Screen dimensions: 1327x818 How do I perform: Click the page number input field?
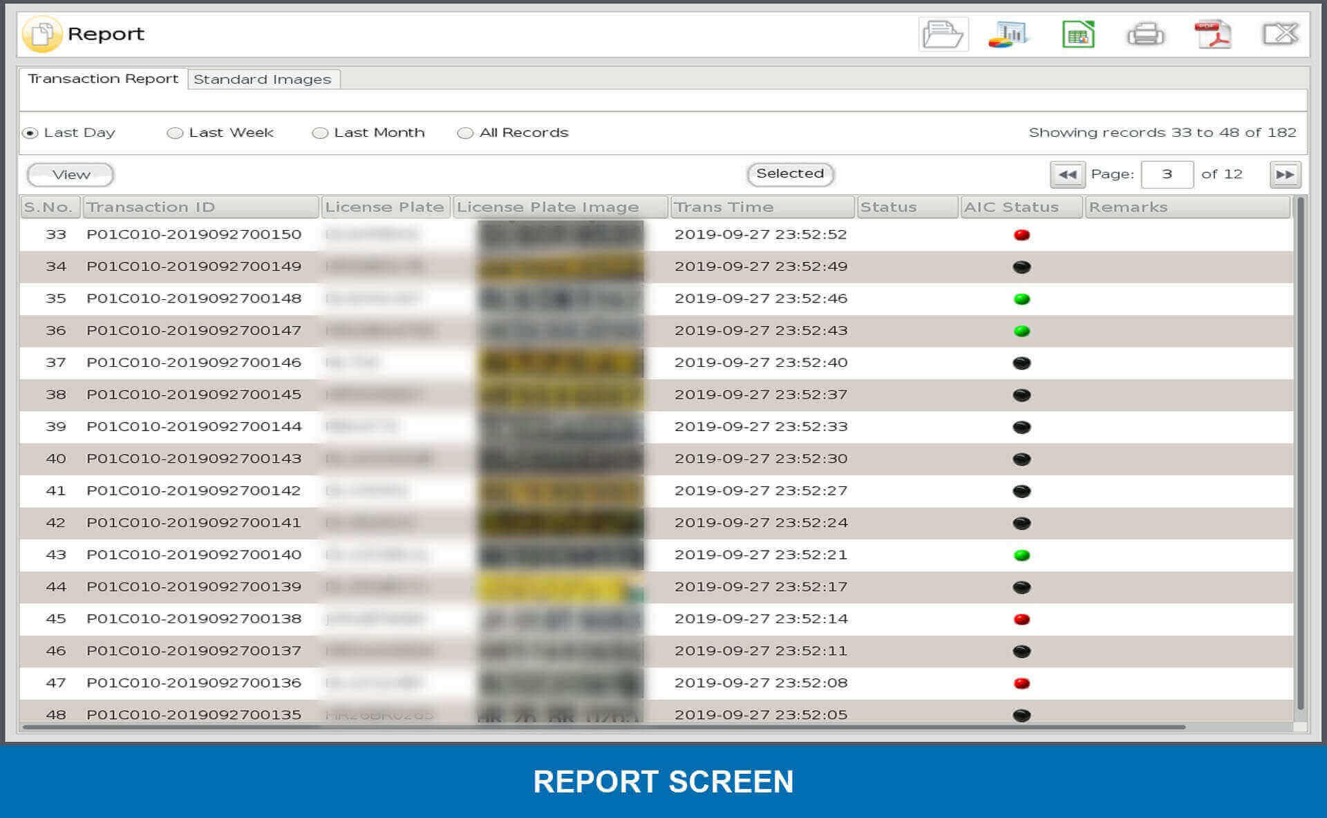click(x=1167, y=174)
